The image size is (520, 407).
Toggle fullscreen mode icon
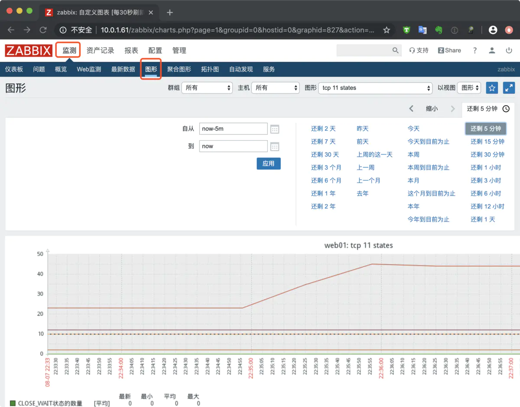(509, 88)
